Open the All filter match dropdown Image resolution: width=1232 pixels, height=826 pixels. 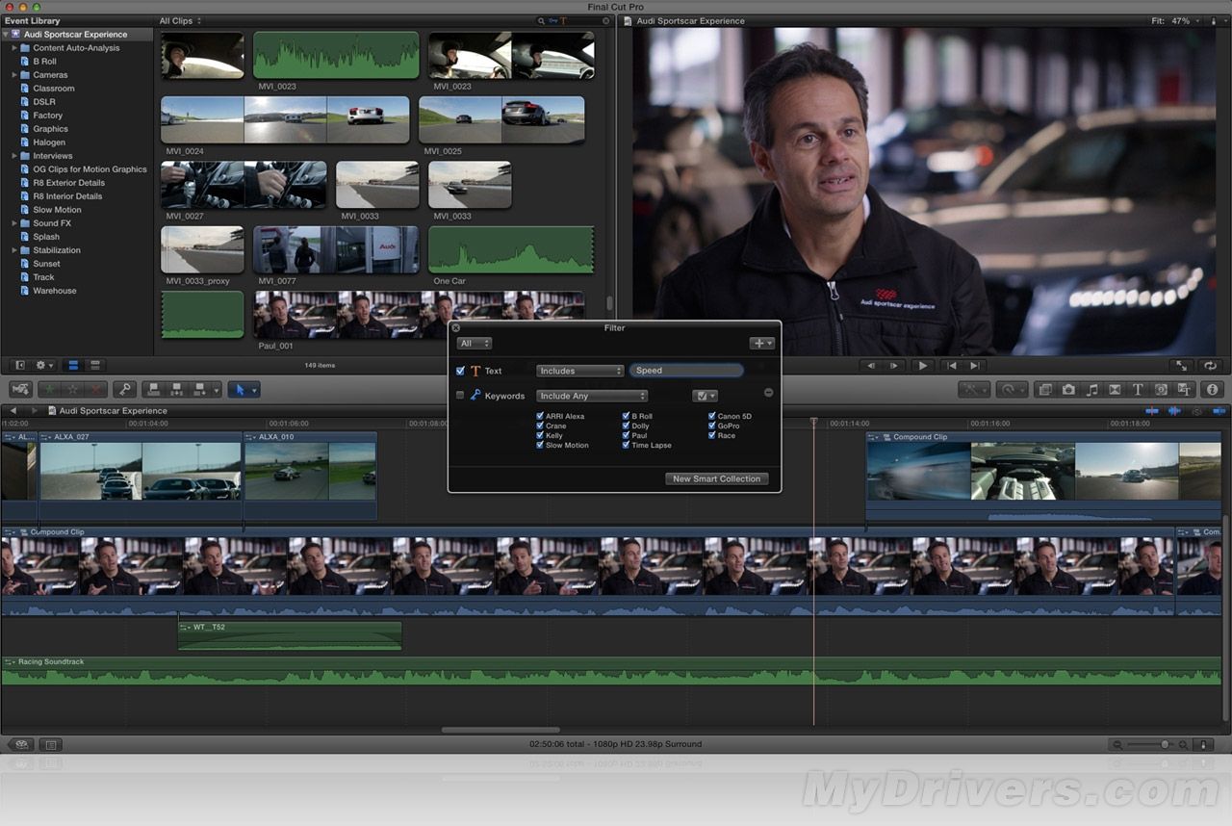tap(474, 343)
